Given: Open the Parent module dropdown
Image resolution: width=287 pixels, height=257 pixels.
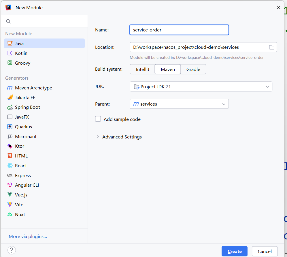Looking at the screenshot, I should [179, 104].
